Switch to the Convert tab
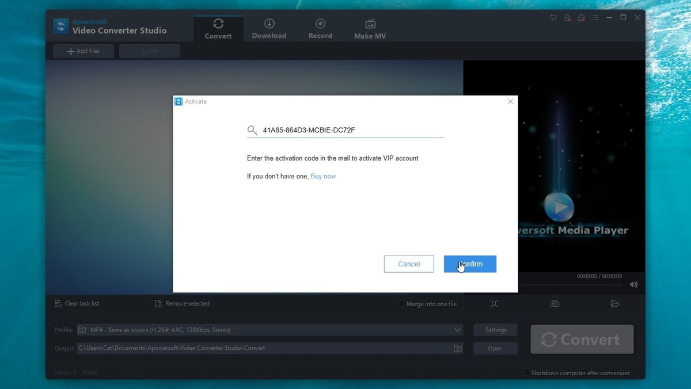The width and height of the screenshot is (691, 389). pos(218,29)
